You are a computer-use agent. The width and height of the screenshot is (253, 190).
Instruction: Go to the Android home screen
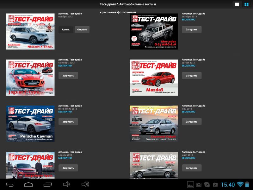(x=28, y=184)
